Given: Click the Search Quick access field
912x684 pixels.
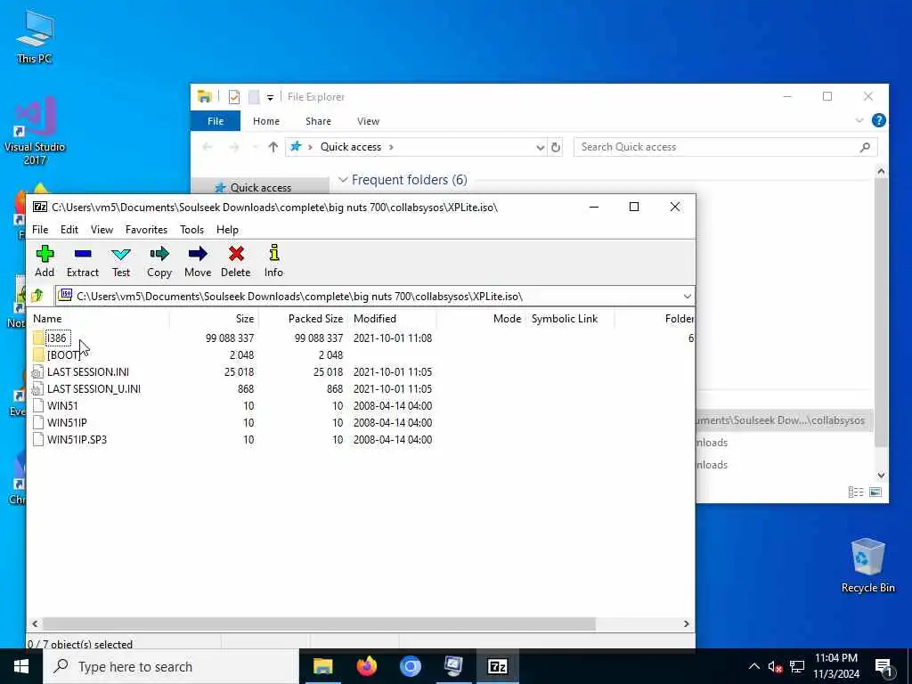Looking at the screenshot, I should [725, 147].
